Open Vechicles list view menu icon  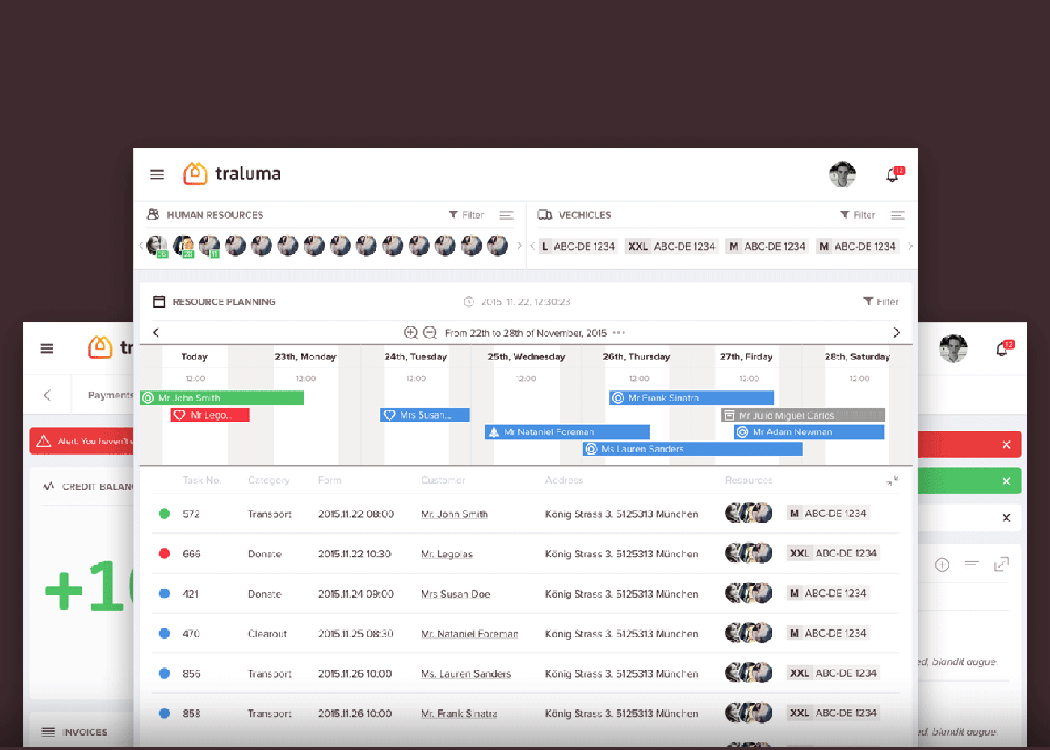(898, 215)
